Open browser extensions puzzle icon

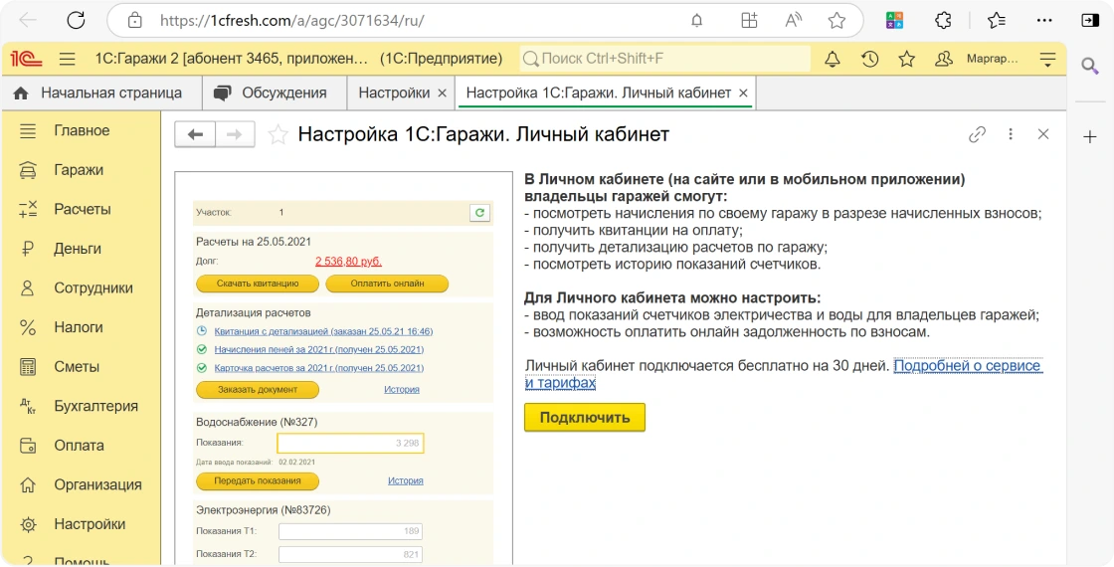pos(944,20)
